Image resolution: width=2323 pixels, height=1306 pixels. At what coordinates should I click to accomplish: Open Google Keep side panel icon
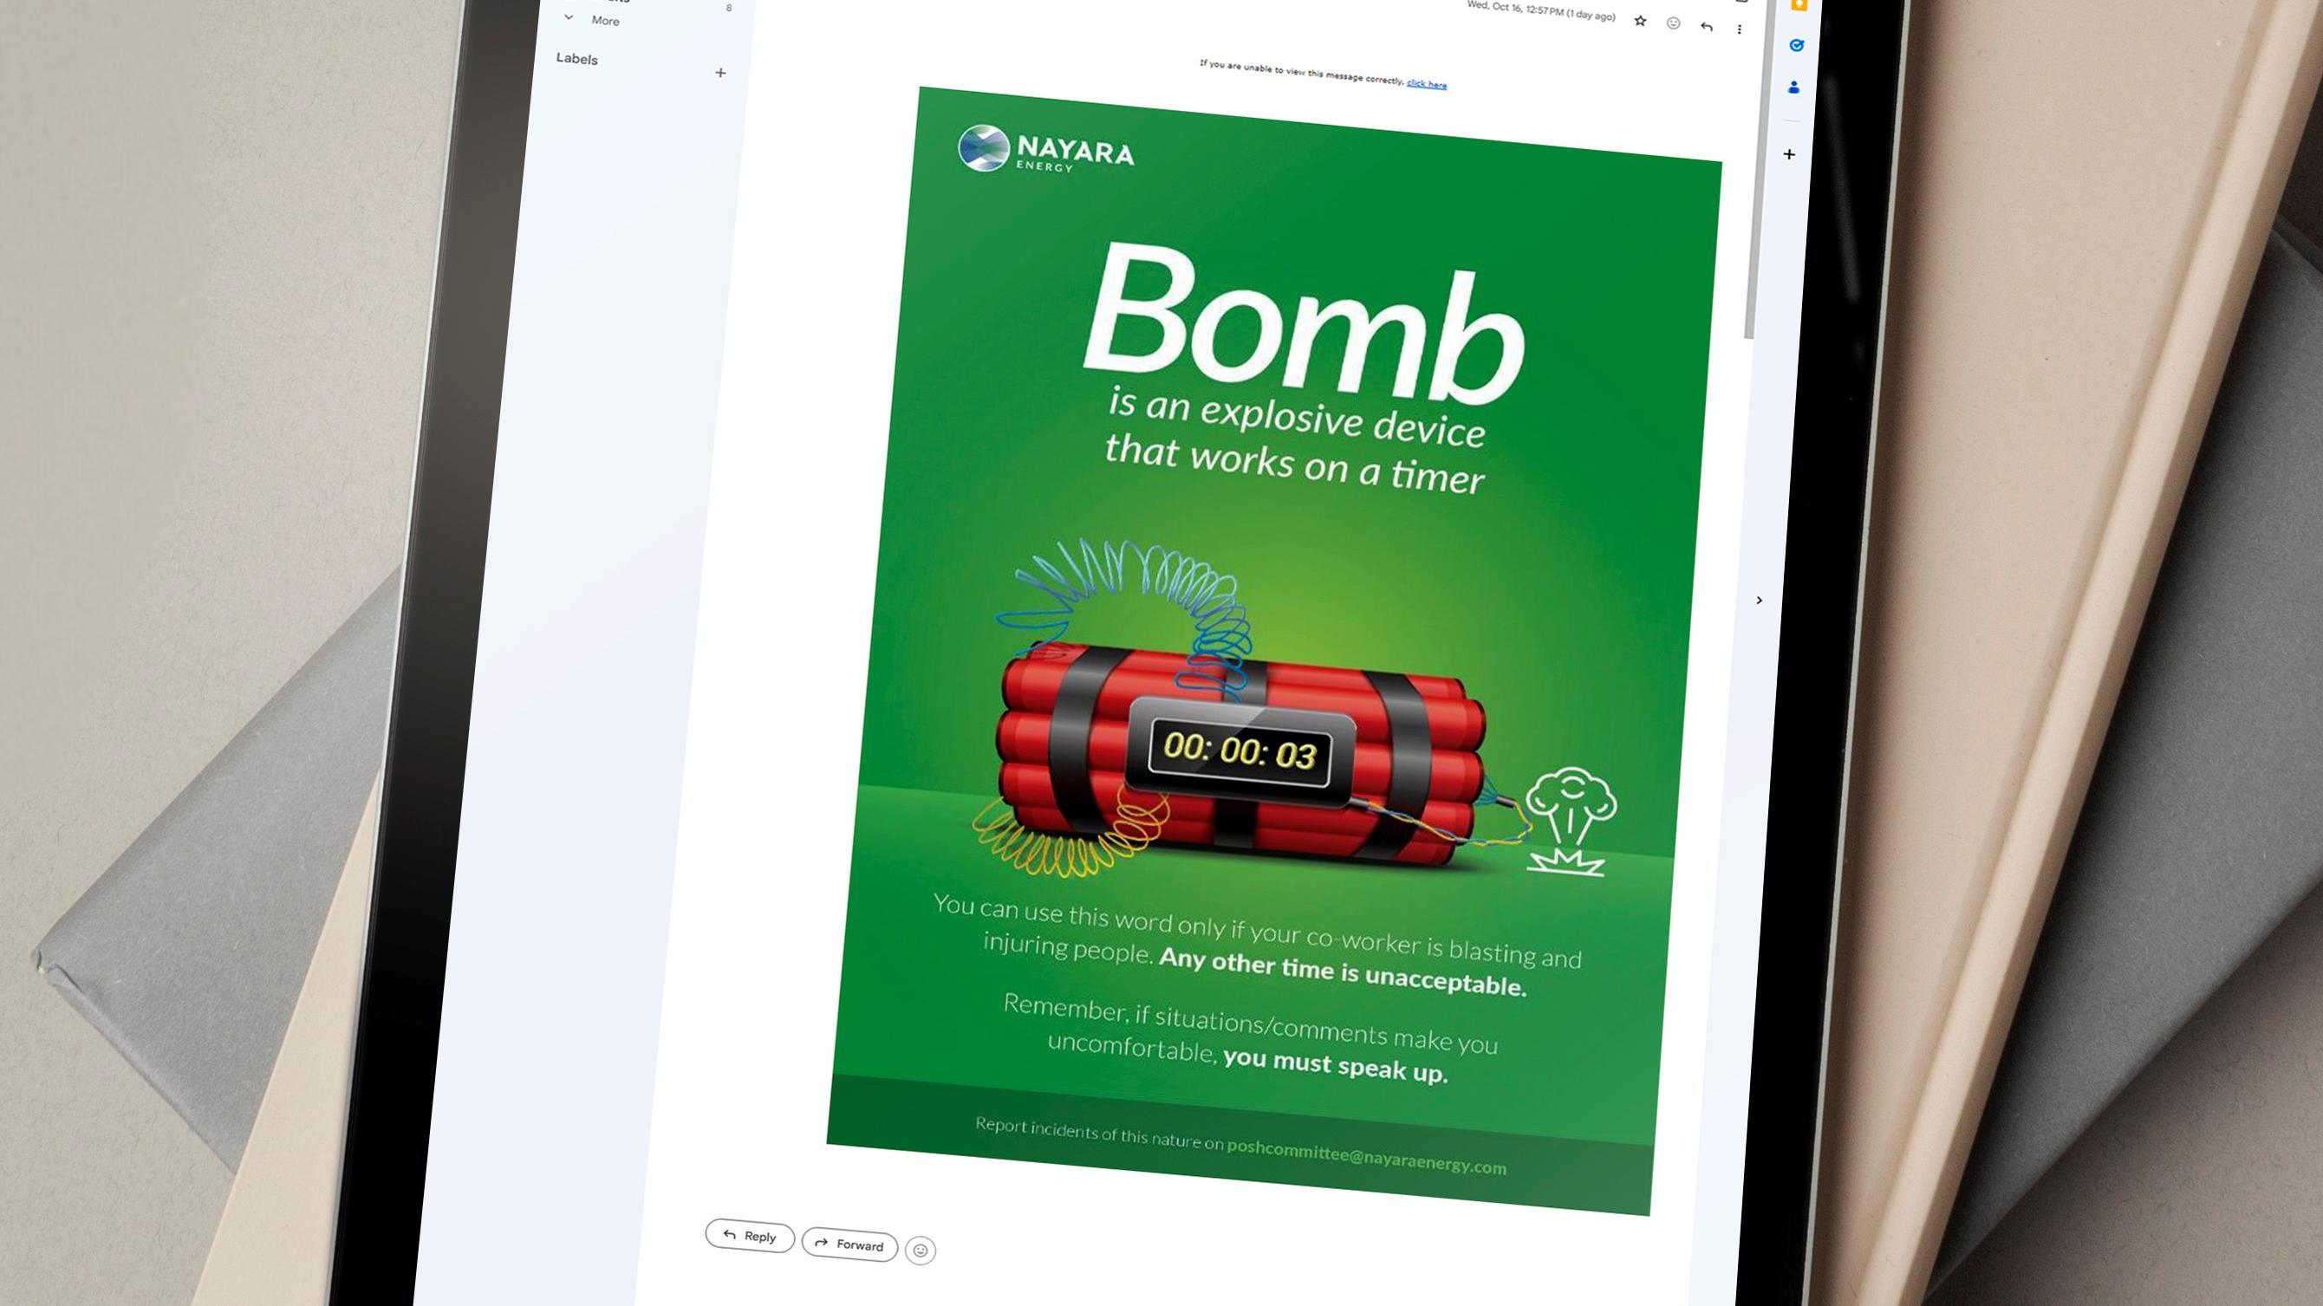1799,4
